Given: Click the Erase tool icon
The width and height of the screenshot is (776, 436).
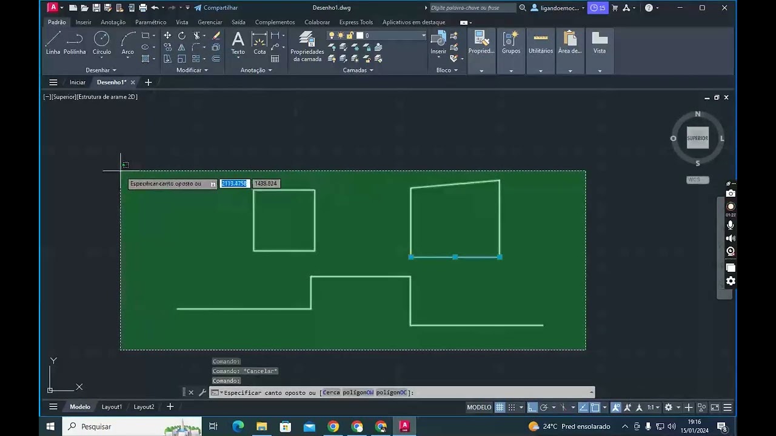Looking at the screenshot, I should tap(216, 36).
